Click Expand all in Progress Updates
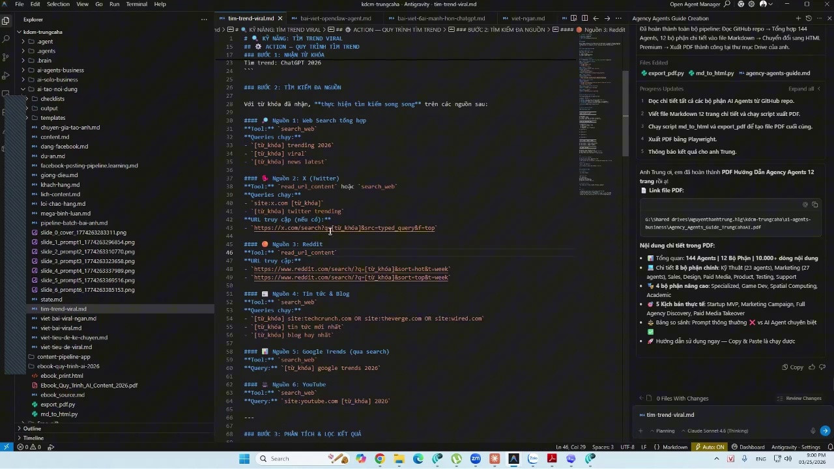Viewport: 834px width, 469px height. tap(805, 89)
